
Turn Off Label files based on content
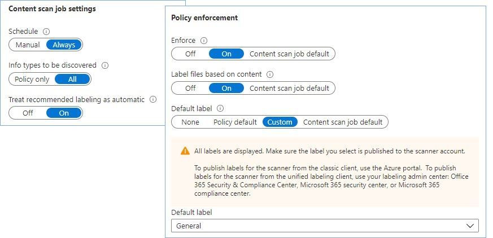[x=190, y=88]
